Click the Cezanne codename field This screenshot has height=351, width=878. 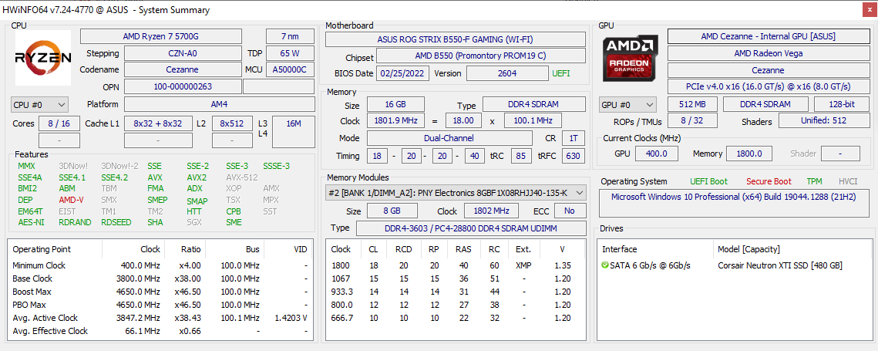point(183,70)
